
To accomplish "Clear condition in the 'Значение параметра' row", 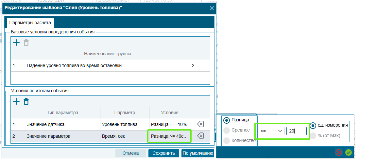I will click(200, 136).
